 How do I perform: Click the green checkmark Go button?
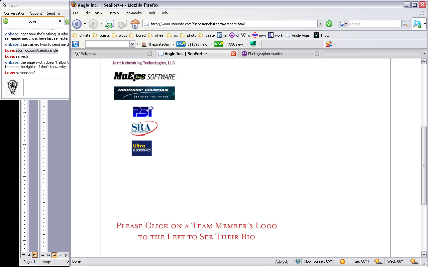click(329, 24)
